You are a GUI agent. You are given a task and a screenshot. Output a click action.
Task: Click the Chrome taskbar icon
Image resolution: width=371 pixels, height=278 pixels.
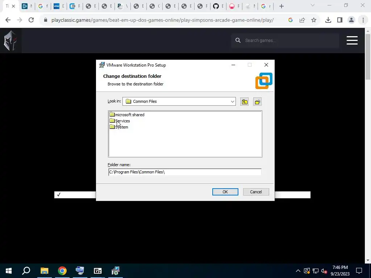(62, 271)
